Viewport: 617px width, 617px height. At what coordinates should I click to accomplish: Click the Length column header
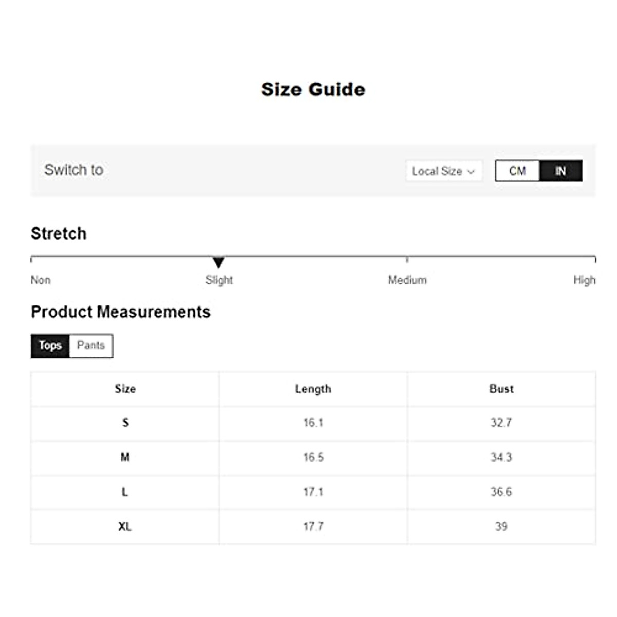pos(313,389)
